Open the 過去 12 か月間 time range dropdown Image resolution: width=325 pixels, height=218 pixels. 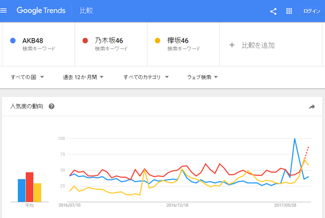click(83, 77)
